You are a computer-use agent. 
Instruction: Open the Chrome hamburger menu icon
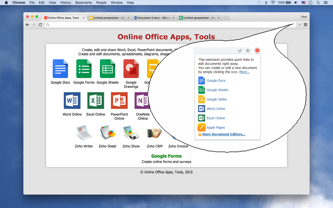306,25
